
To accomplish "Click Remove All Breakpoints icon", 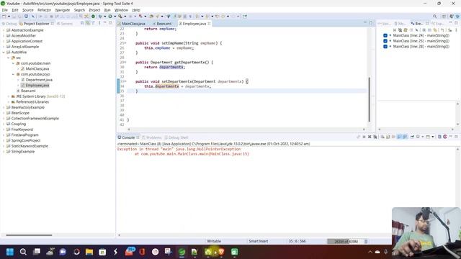I will (400, 30).
